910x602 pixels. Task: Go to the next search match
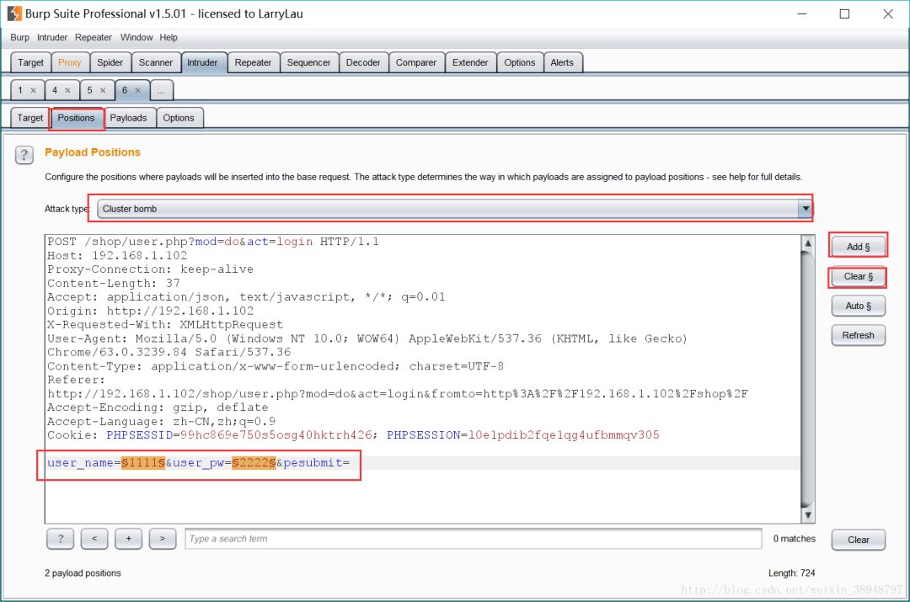[x=162, y=539]
